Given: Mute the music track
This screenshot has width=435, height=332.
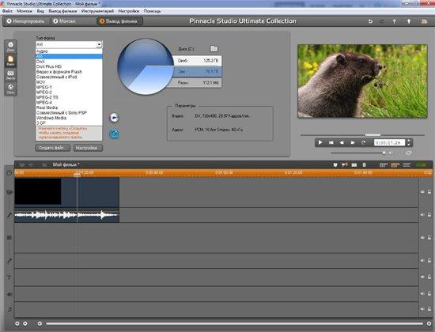Looking at the screenshot, I should click(422, 309).
